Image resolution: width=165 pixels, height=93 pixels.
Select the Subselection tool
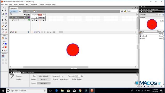click(x=6, y=10)
